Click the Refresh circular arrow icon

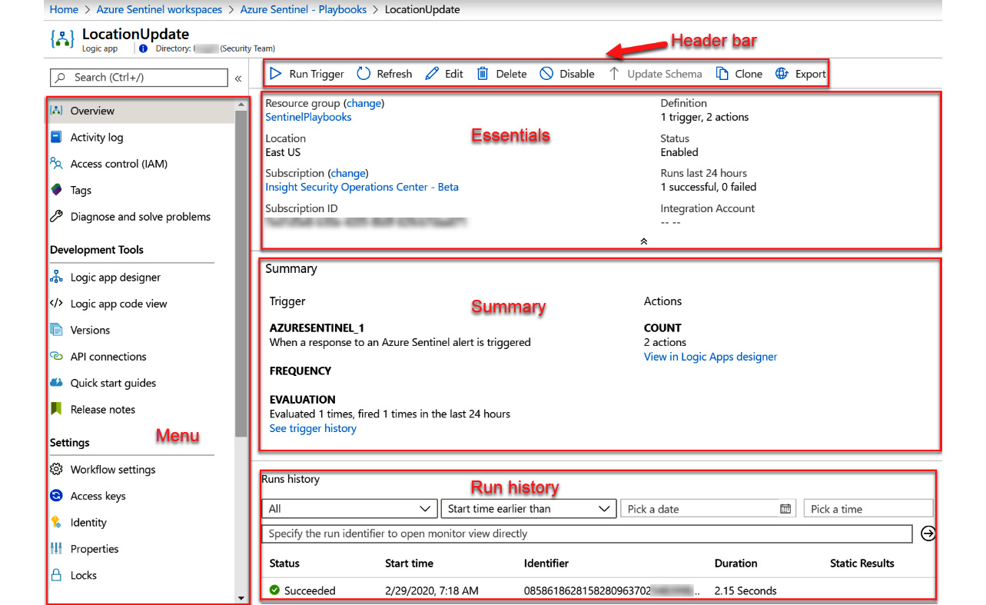pyautogui.click(x=364, y=74)
